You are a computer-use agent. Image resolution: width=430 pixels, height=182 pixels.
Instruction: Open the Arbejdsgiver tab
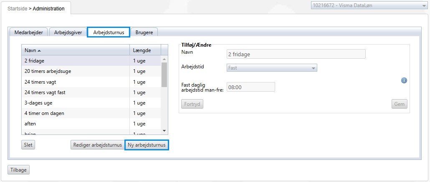[x=69, y=32]
